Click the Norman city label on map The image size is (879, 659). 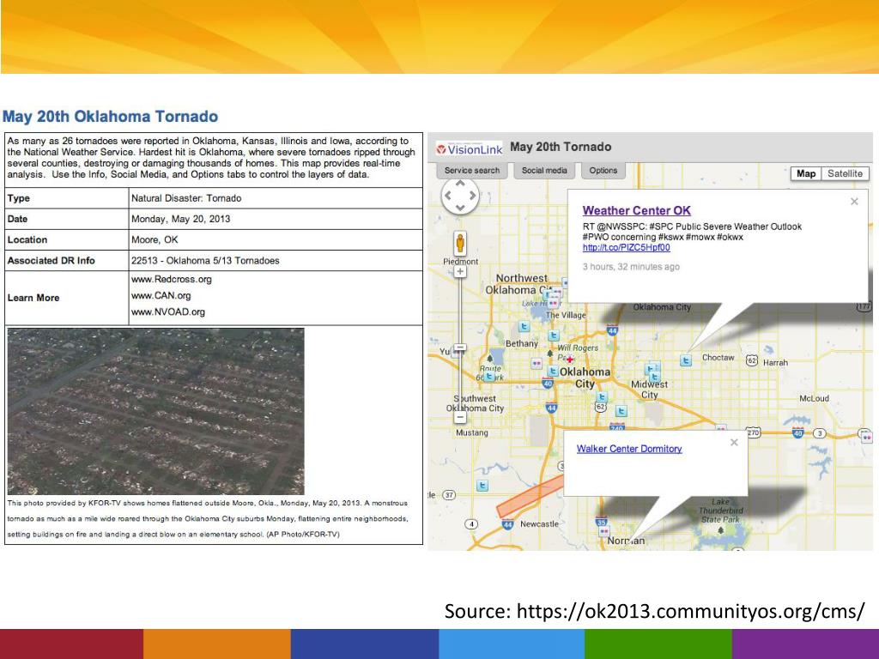coord(626,541)
